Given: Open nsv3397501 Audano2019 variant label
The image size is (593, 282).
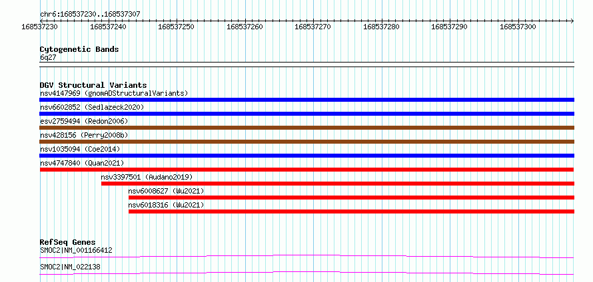Looking at the screenshot, I should point(147,177).
